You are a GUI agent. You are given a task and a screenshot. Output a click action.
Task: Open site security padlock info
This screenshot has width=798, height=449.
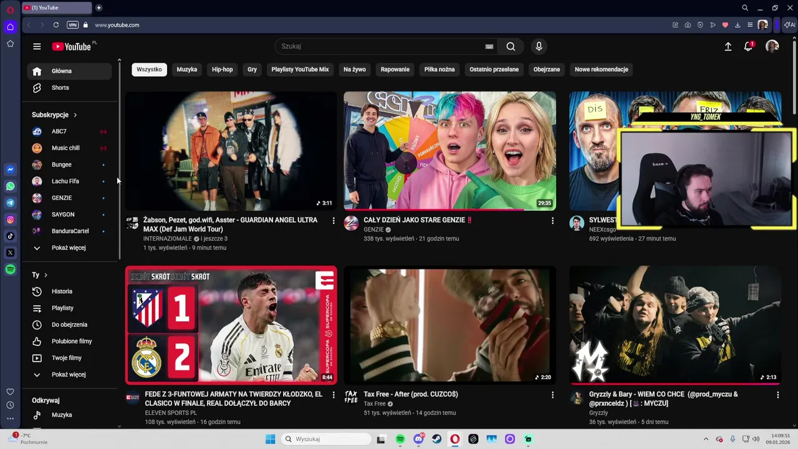tap(85, 25)
